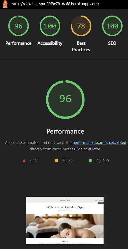Click the 'Welcome to Oakdale Spa' heading

coord(65,207)
